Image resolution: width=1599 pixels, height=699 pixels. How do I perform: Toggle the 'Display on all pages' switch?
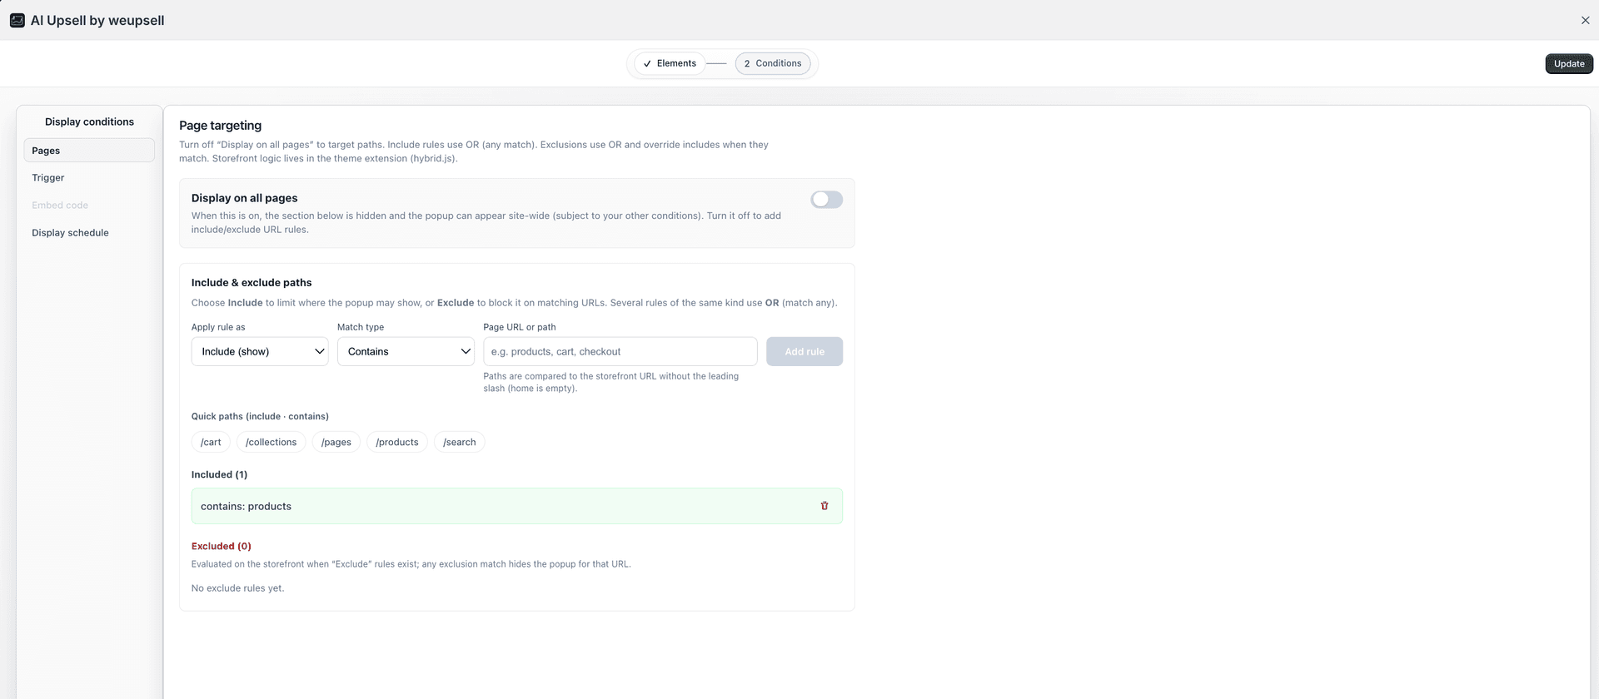(x=827, y=200)
